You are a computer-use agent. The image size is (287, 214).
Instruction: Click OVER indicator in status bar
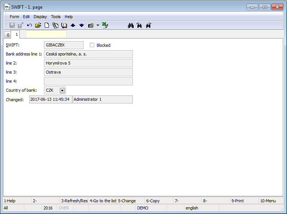coord(64,208)
